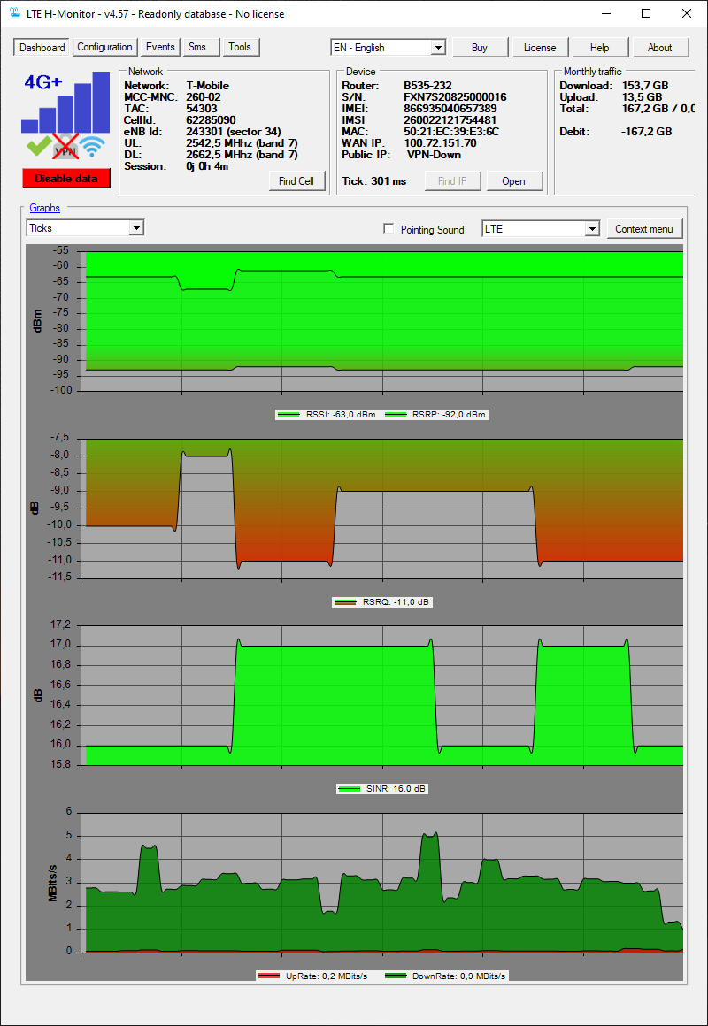Click the serial number FXN7S20825000016

point(455,96)
